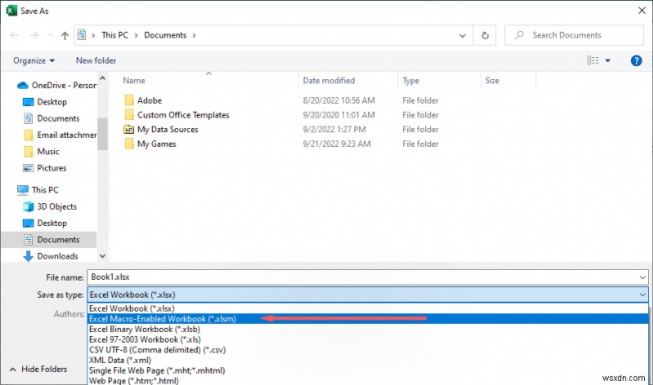Select OneDrive - Personal in sidebar
Image resolution: width=653 pixels, height=385 pixels.
click(x=57, y=86)
